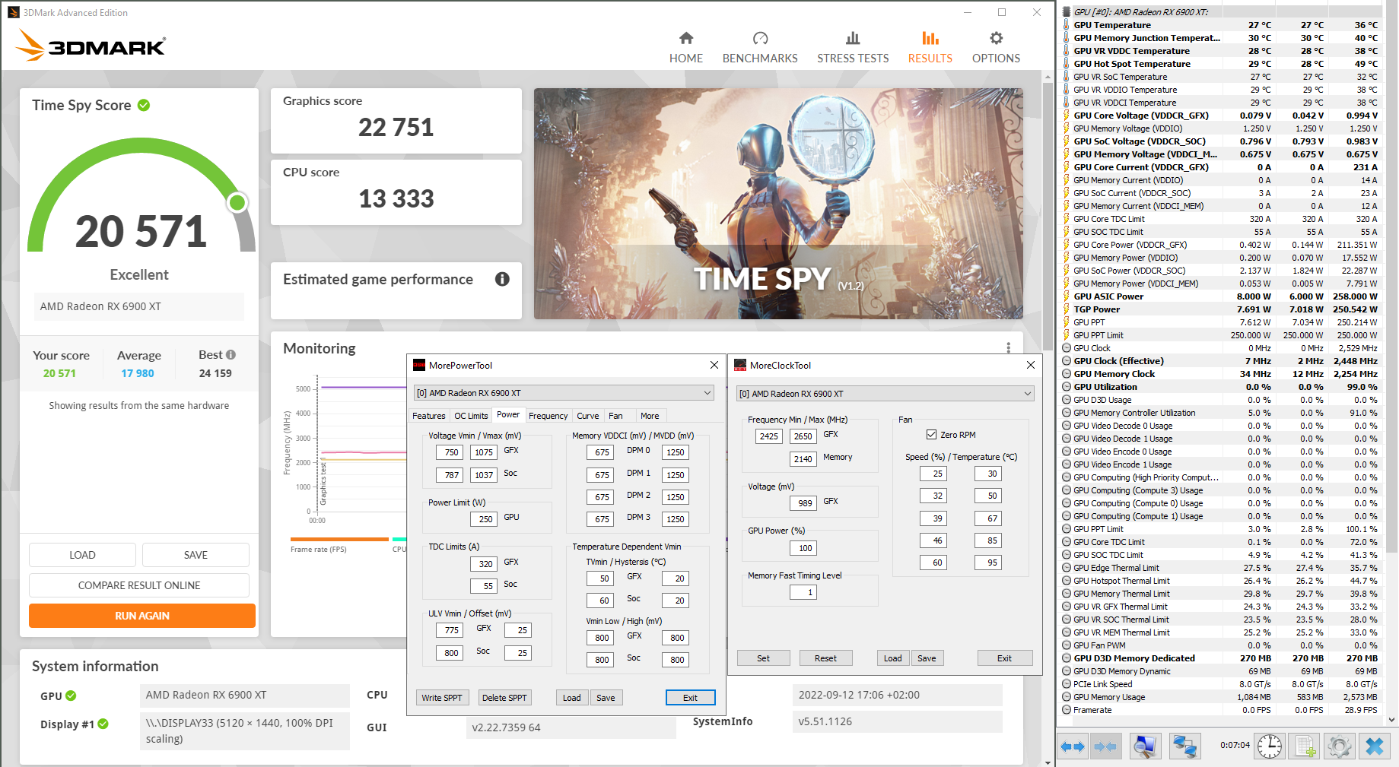
Task: Click Exit in MorePowerTool
Action: coord(690,698)
